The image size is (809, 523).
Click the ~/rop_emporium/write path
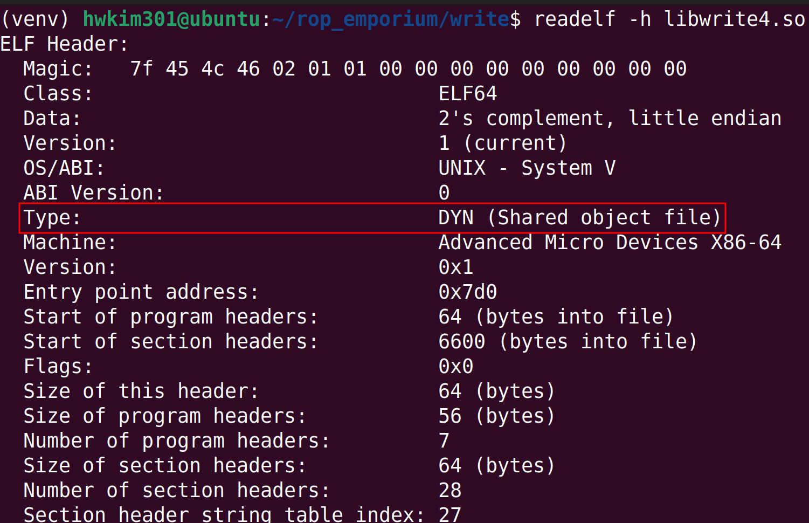click(391, 19)
